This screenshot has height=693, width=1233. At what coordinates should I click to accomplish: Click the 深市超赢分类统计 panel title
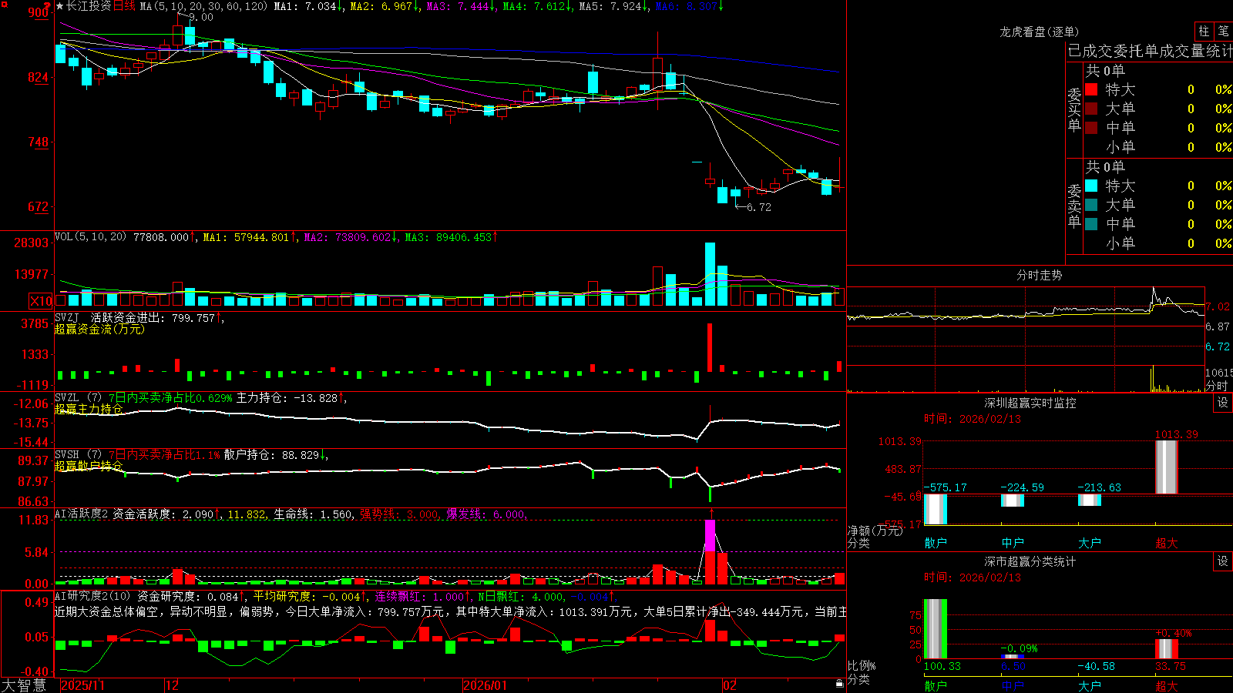(x=1030, y=561)
